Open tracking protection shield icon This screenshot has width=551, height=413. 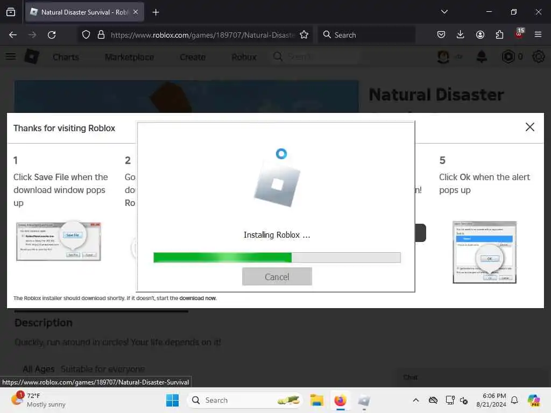point(86,35)
